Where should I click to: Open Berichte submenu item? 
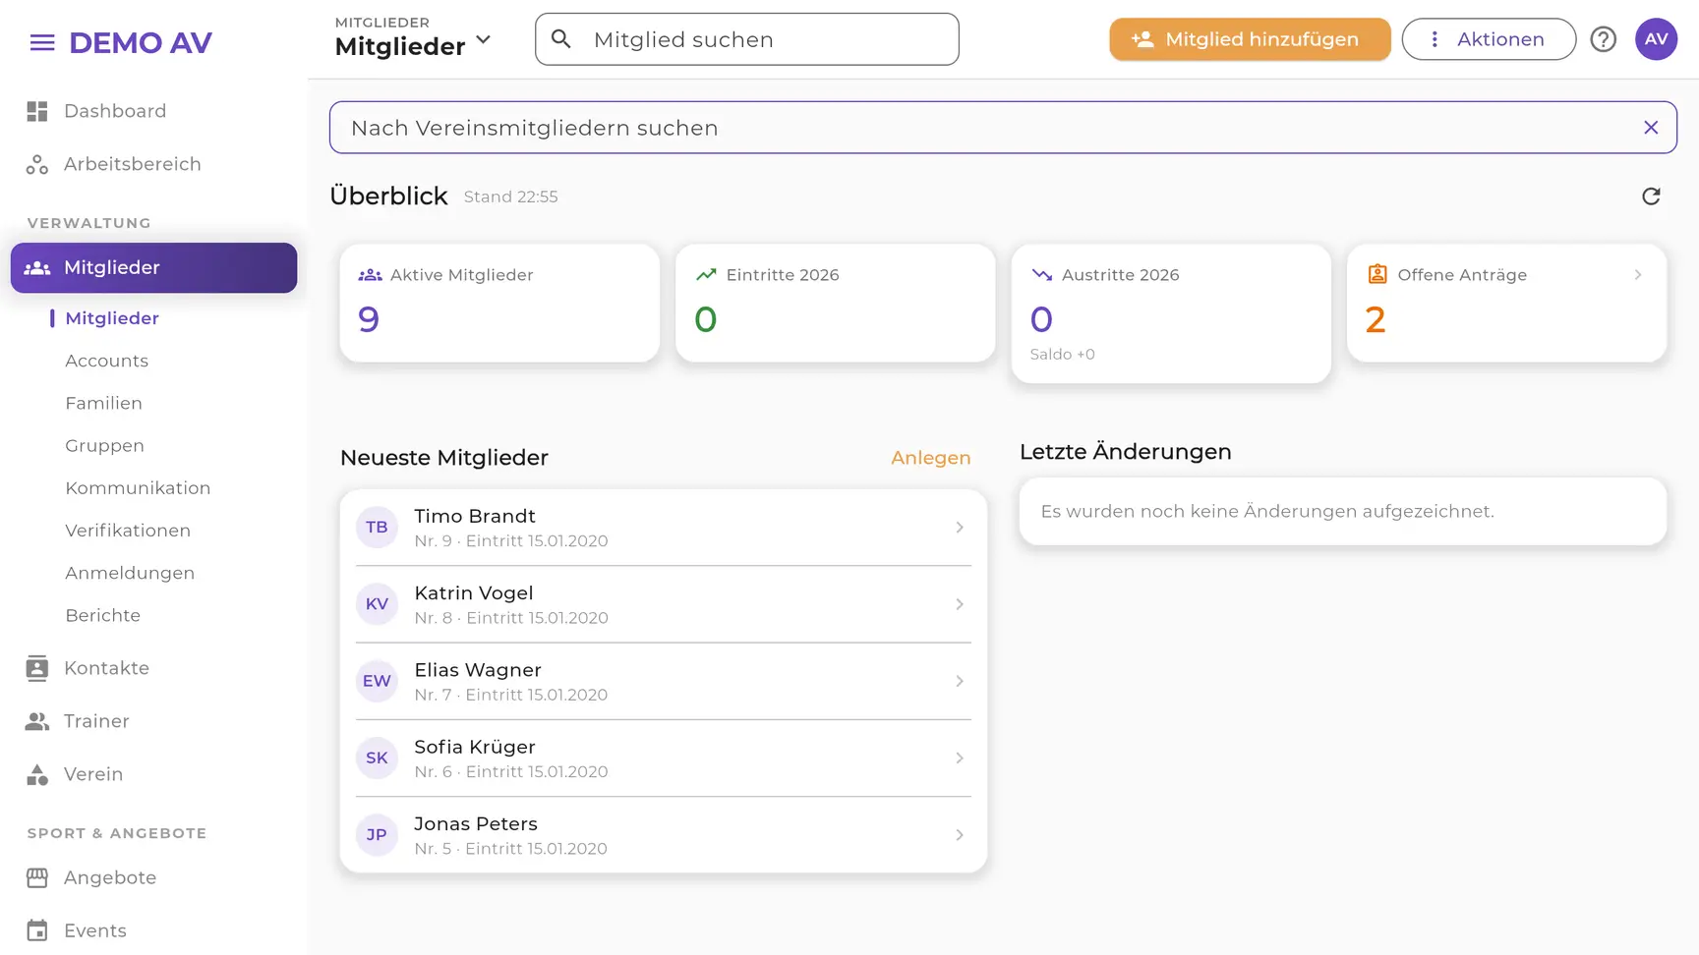click(103, 615)
